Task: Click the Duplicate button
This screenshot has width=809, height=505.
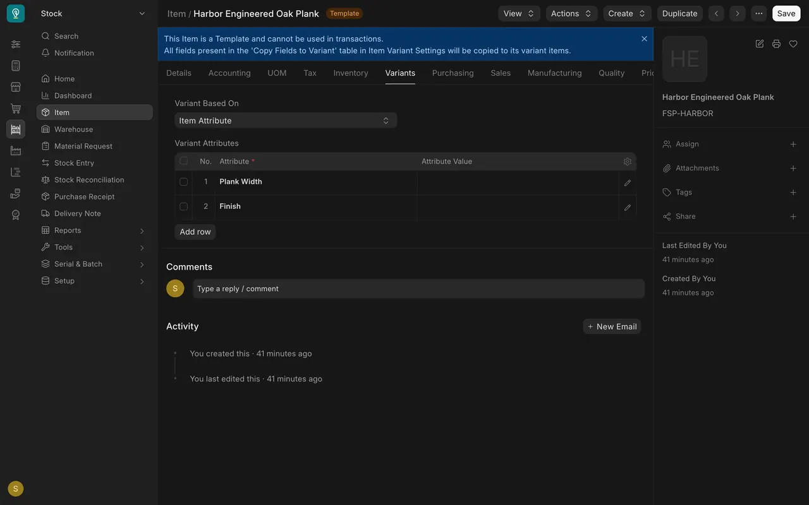Action: coord(680,13)
